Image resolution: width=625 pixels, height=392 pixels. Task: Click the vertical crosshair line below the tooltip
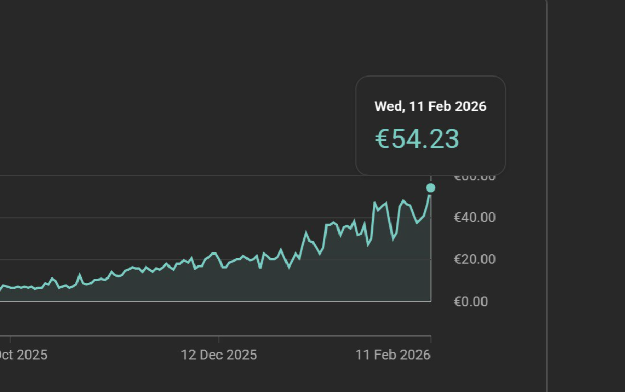coord(431,179)
